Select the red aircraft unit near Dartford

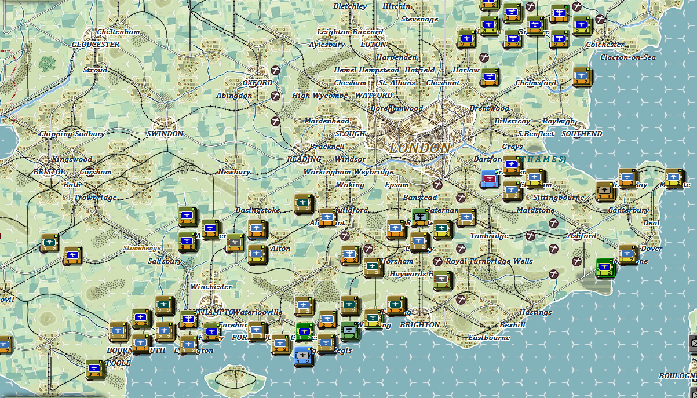click(x=490, y=179)
